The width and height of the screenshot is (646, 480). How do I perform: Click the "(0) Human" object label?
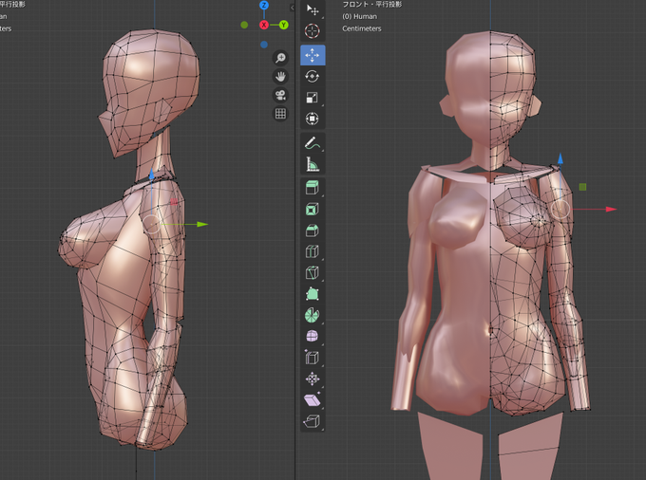coord(360,16)
